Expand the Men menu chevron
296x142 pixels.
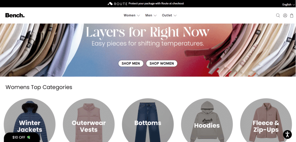point(155,16)
